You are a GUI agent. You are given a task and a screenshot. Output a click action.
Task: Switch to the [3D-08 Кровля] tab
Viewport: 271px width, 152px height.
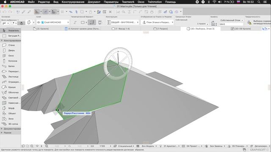pos(241,29)
